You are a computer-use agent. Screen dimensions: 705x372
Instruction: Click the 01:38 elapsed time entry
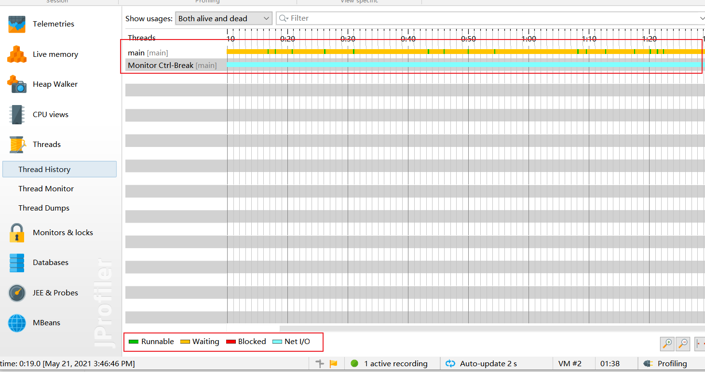click(610, 364)
